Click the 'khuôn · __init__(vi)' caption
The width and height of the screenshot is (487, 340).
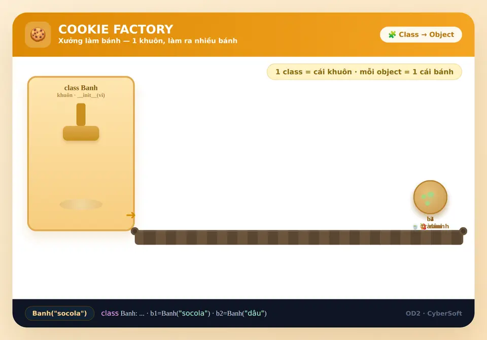[81, 95]
